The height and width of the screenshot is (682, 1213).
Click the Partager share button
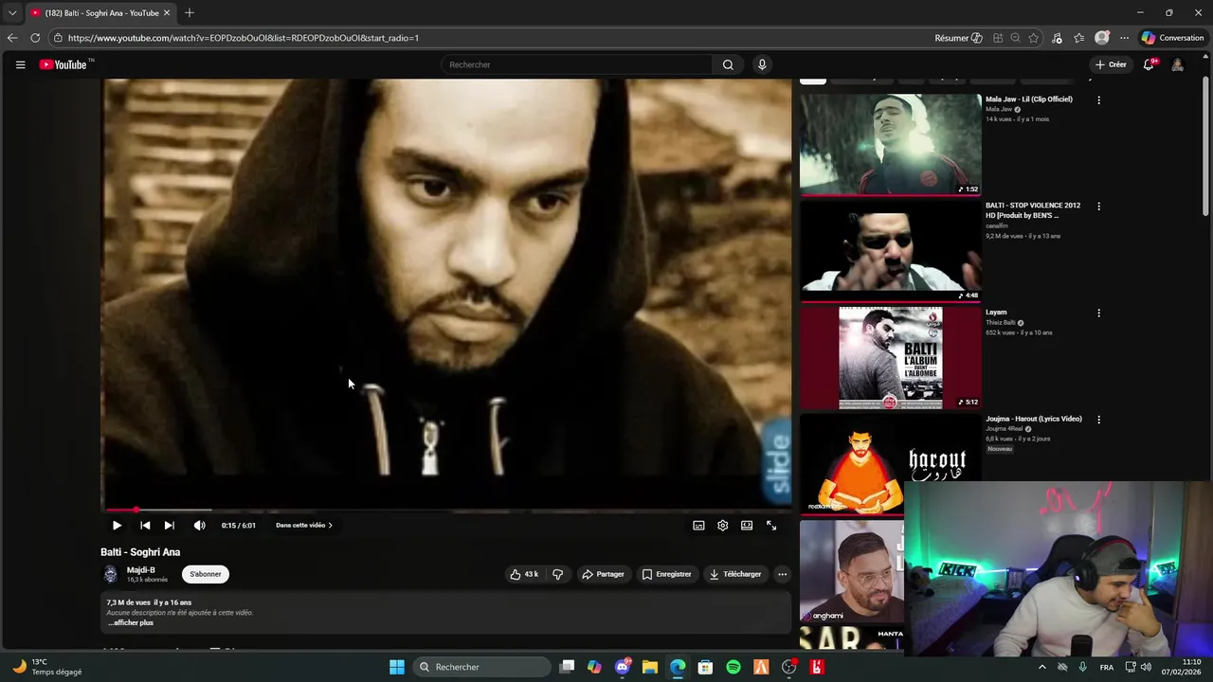point(603,574)
